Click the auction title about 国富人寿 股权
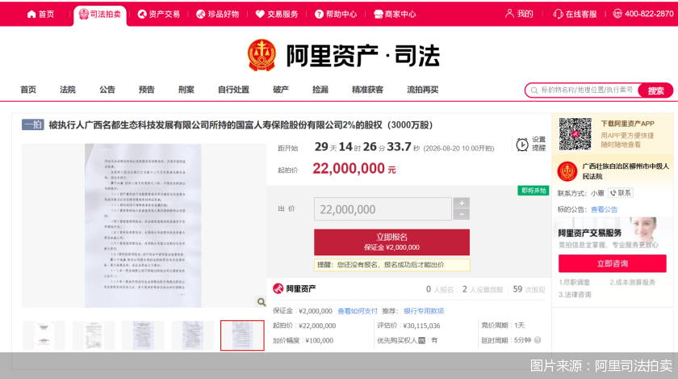678x379 pixels. [241, 125]
